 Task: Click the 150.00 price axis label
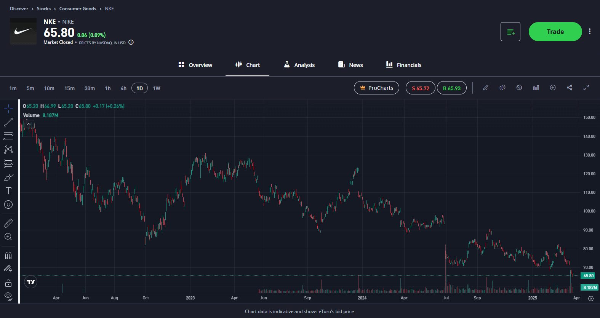click(589, 117)
